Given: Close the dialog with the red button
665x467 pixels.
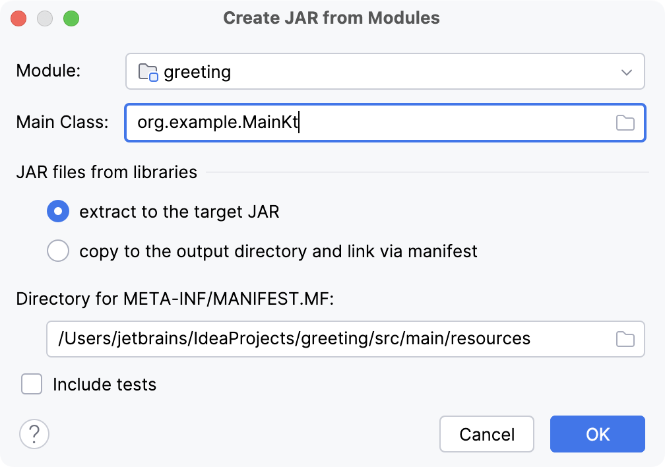Looking at the screenshot, I should (x=18, y=18).
